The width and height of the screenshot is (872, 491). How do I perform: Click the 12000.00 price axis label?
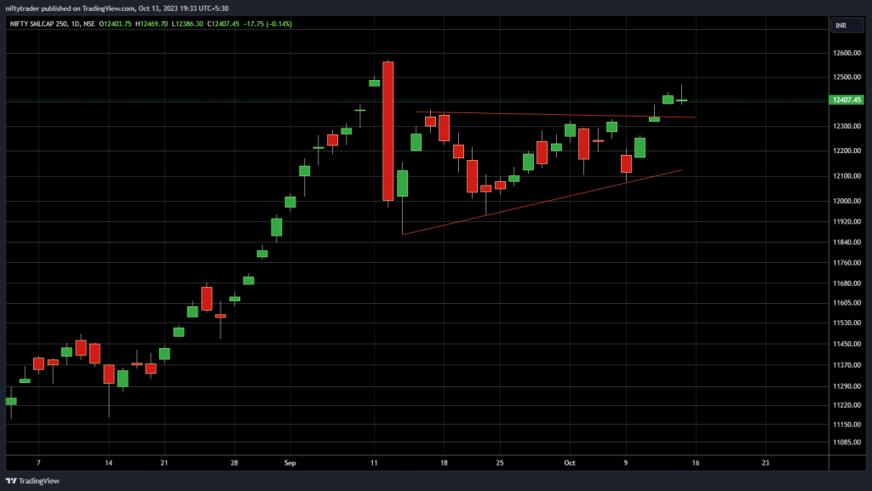tap(846, 201)
